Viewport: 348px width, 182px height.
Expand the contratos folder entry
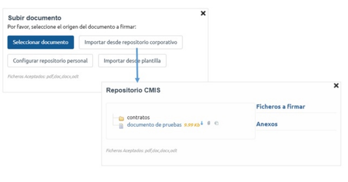(x=138, y=117)
